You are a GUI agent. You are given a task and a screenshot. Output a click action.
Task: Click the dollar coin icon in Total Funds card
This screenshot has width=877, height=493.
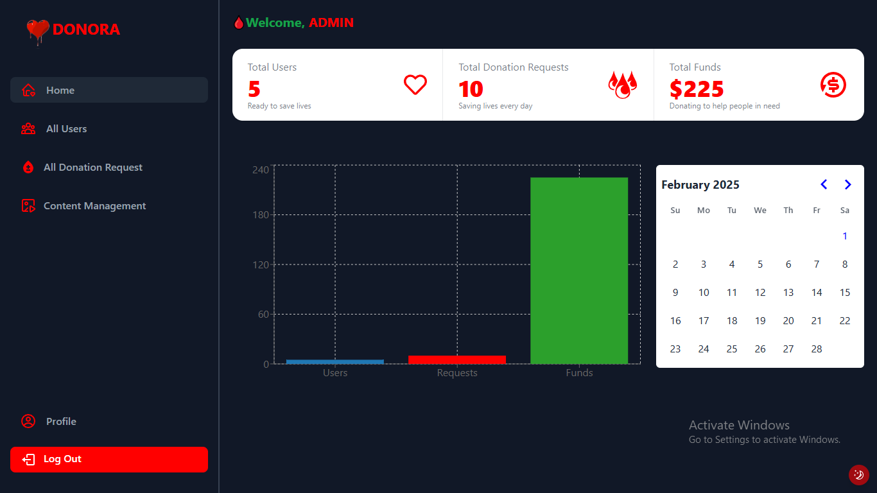coord(833,85)
